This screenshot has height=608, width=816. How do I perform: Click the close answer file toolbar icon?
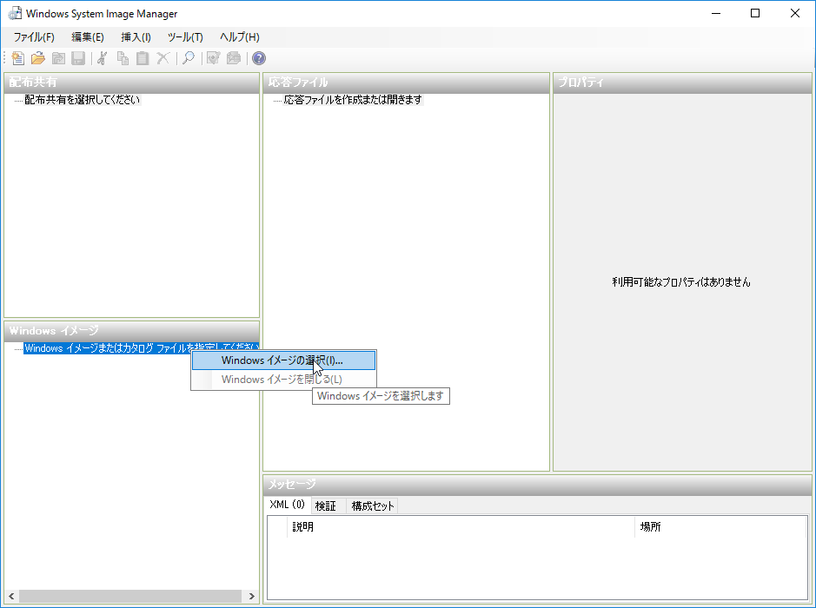pyautogui.click(x=58, y=58)
